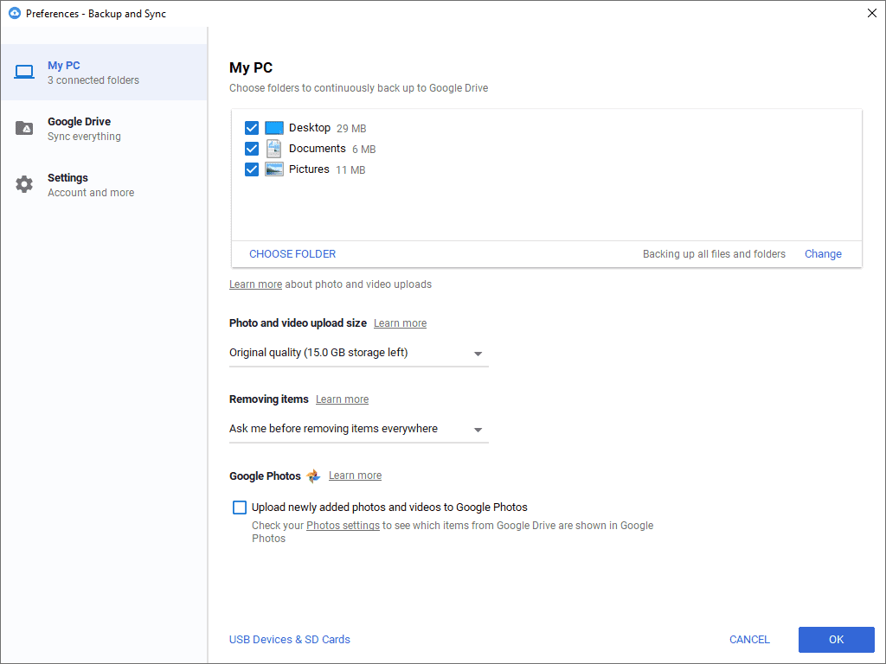Open Learn more beside Photo and video upload size

400,323
